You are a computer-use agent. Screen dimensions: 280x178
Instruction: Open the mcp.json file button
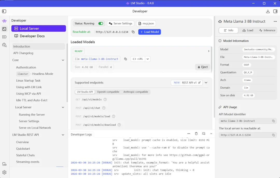point(146,23)
